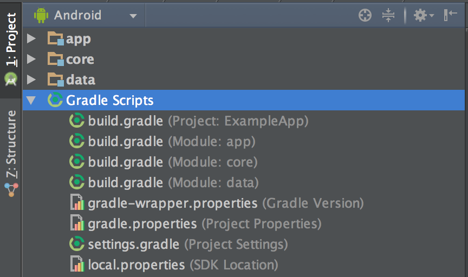Click gradle icon beside settings.gradle
Screen dimensions: 468x277
coord(77,244)
